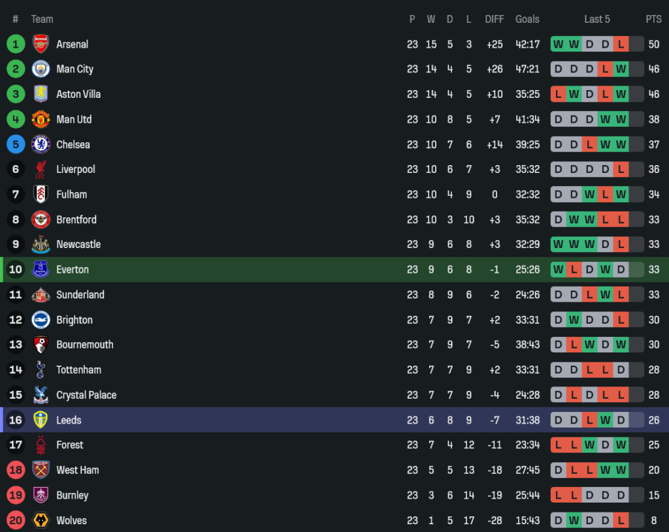
Task: Sort table by DIFF column header
Action: [x=495, y=19]
